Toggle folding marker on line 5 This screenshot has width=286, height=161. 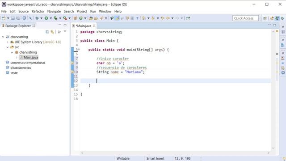point(79,49)
